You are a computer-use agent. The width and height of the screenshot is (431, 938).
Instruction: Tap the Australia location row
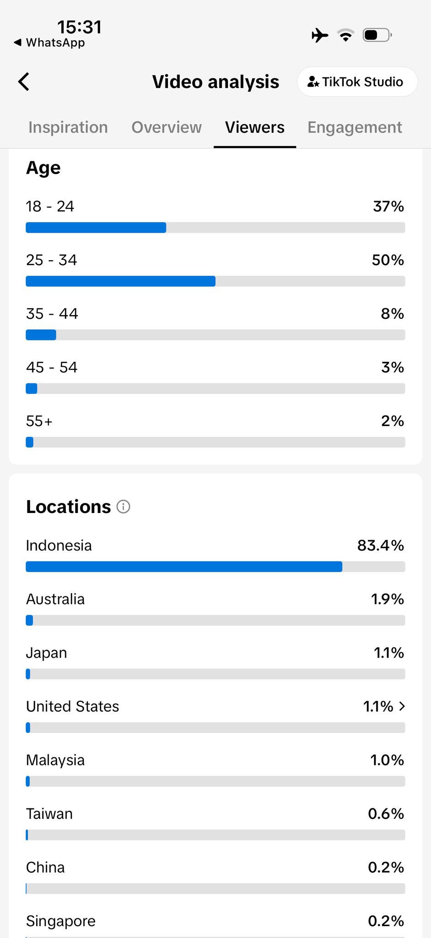click(215, 608)
